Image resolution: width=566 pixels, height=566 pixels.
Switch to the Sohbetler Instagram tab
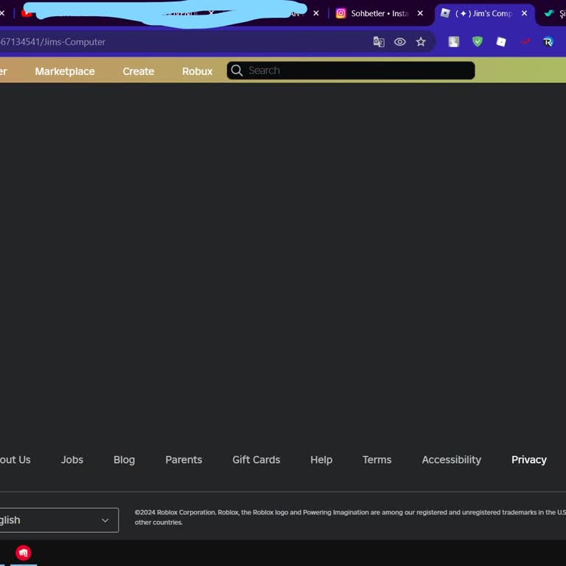(380, 14)
